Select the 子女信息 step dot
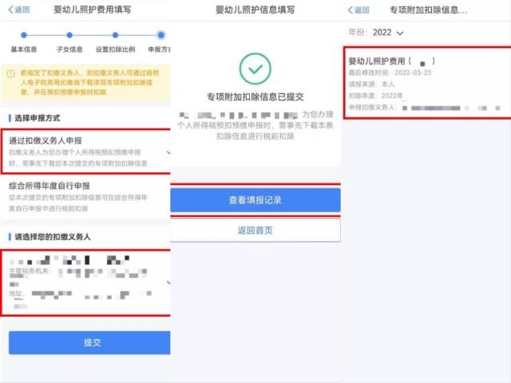Viewport: 511px width, 383px height. 69,35
